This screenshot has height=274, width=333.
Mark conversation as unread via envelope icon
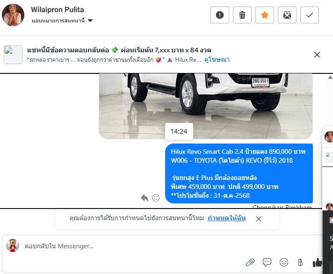click(287, 15)
